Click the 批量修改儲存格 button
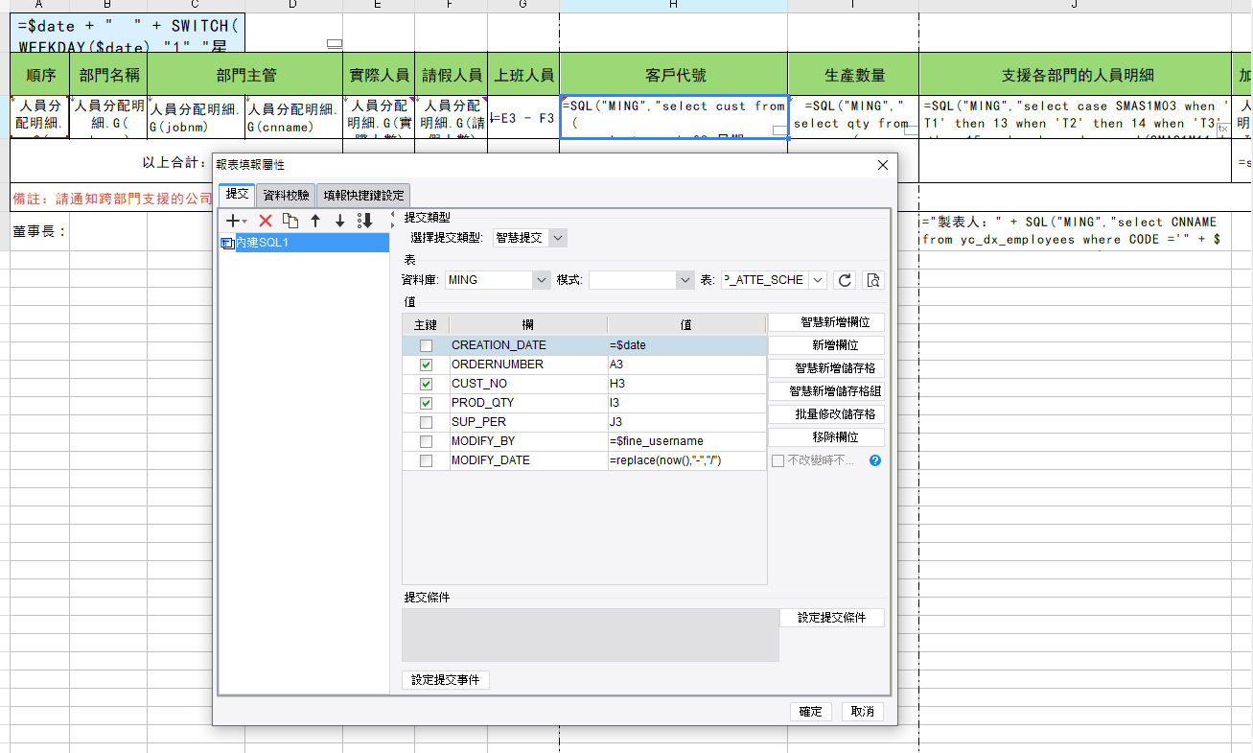This screenshot has height=753, width=1253. pos(826,414)
